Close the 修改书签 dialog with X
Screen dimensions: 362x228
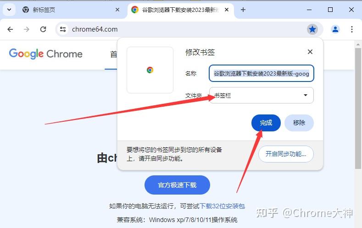point(310,52)
